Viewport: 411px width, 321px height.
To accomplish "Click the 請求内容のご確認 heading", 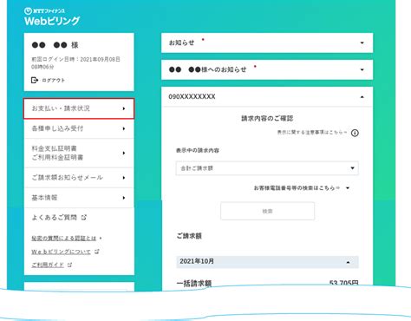I will click(x=267, y=118).
